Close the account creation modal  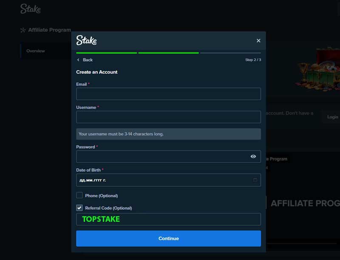[x=258, y=40]
